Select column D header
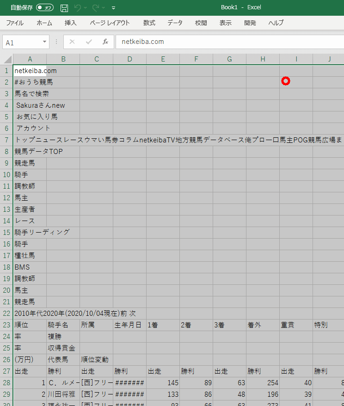This screenshot has height=406, width=344. 129,59
